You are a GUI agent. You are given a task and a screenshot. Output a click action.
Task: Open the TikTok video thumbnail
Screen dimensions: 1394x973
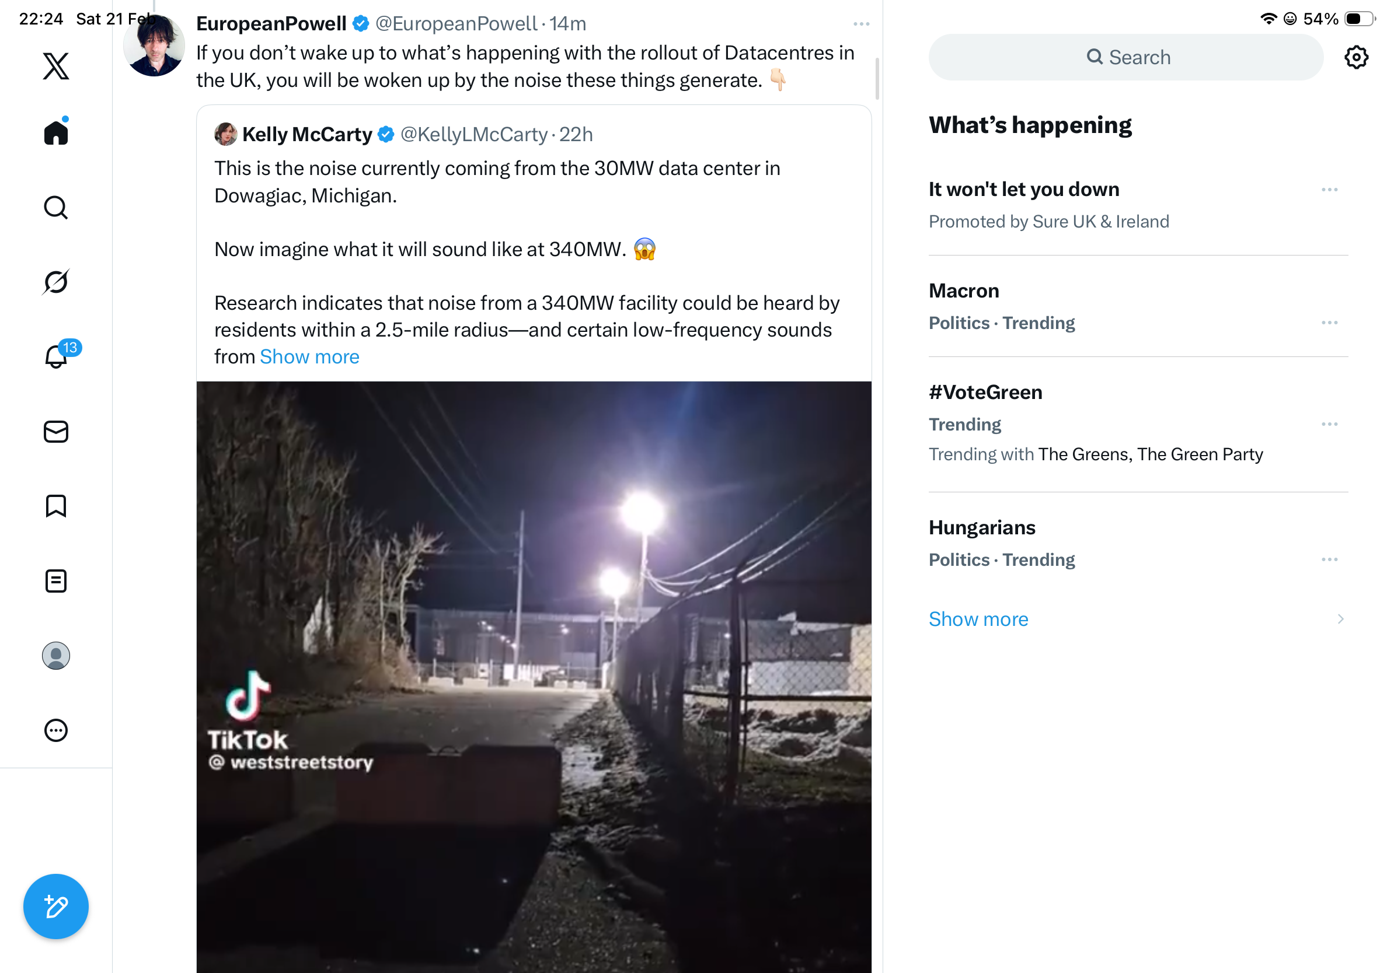(533, 675)
